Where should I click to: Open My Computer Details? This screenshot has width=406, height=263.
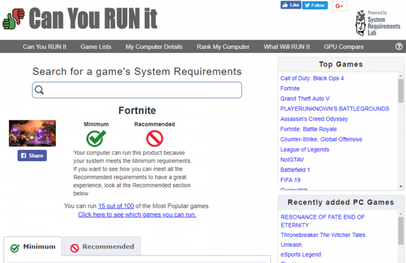154,47
